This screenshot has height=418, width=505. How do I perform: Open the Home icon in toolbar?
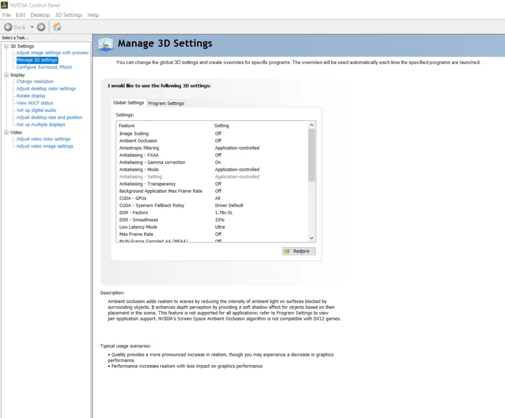pos(57,27)
